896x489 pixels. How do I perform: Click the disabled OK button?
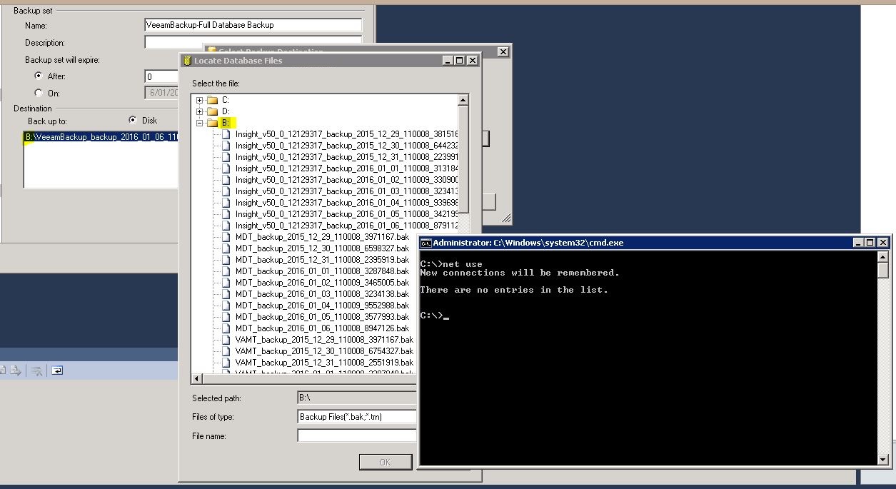coord(386,462)
